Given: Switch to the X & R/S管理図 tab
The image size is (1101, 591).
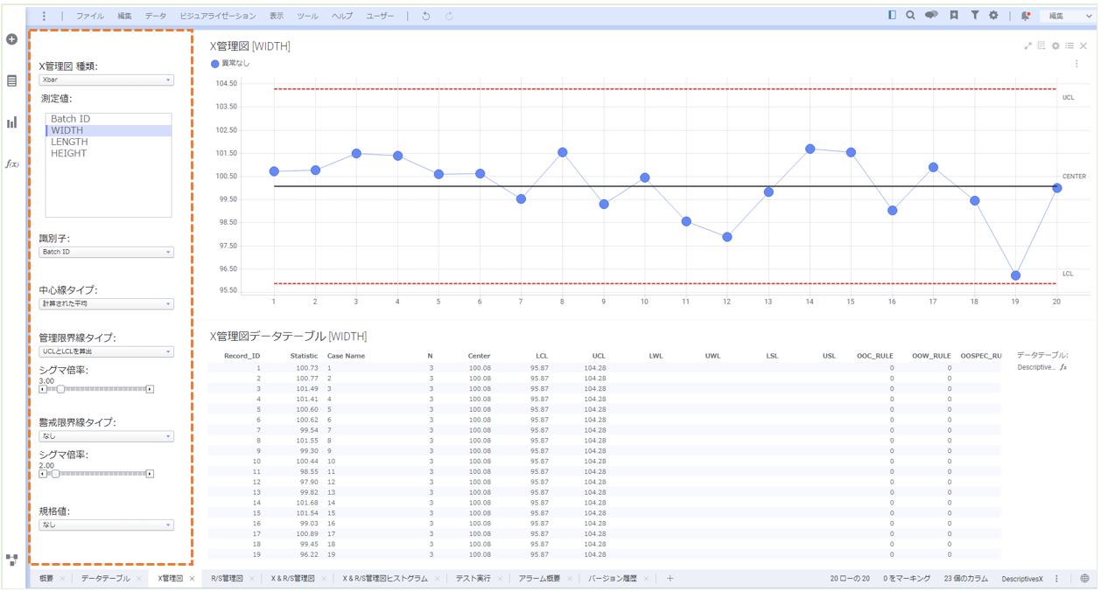Looking at the screenshot, I should (x=292, y=579).
